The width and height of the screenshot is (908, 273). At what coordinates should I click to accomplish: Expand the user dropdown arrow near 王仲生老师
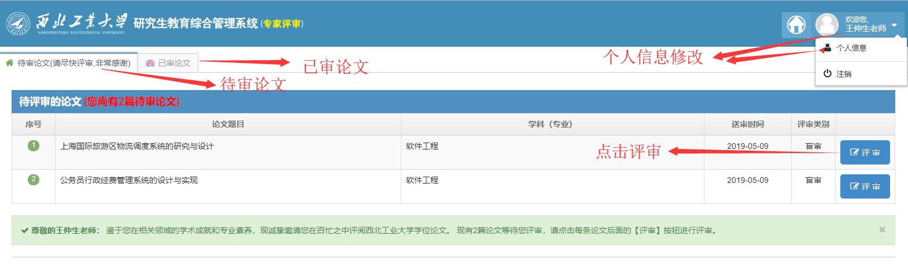[894, 25]
